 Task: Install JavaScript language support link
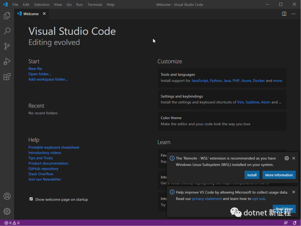(x=200, y=81)
